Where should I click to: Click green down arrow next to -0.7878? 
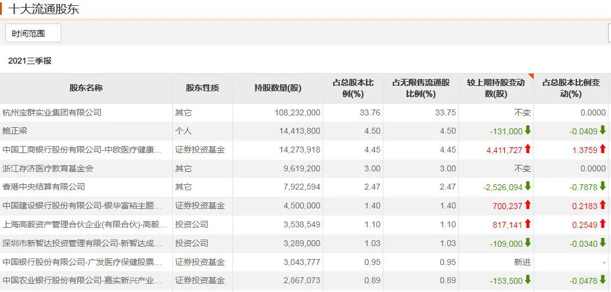[602, 186]
